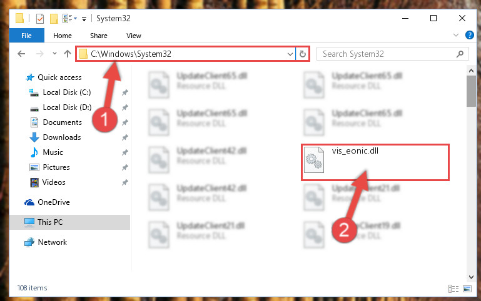Viewport: 481px width, 301px height.
Task: Switch to the View ribbon tab
Action: point(134,36)
